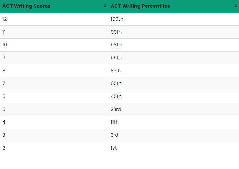Click the ACT Writing Percentiles column header

tap(174, 6)
